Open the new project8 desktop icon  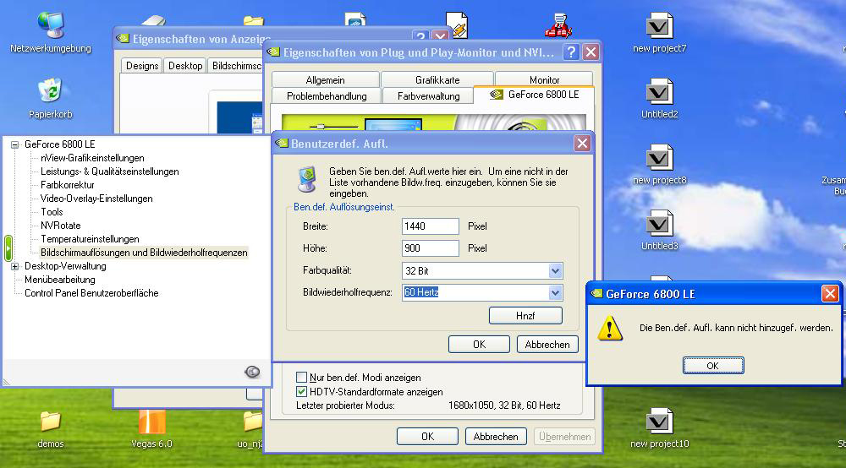(x=659, y=159)
